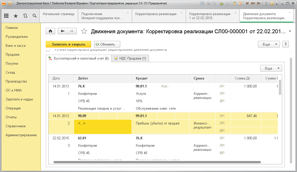
Task: Expand the table's Еще dropdown
Action: coord(271,68)
